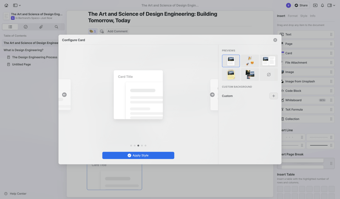Click Add Comment
This screenshot has height=199, width=340.
click(118, 31)
